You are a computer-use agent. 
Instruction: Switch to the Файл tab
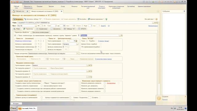(17, 29)
